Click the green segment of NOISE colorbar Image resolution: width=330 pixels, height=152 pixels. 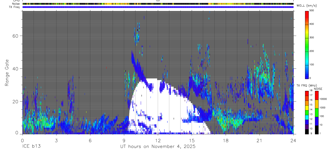click(317, 113)
